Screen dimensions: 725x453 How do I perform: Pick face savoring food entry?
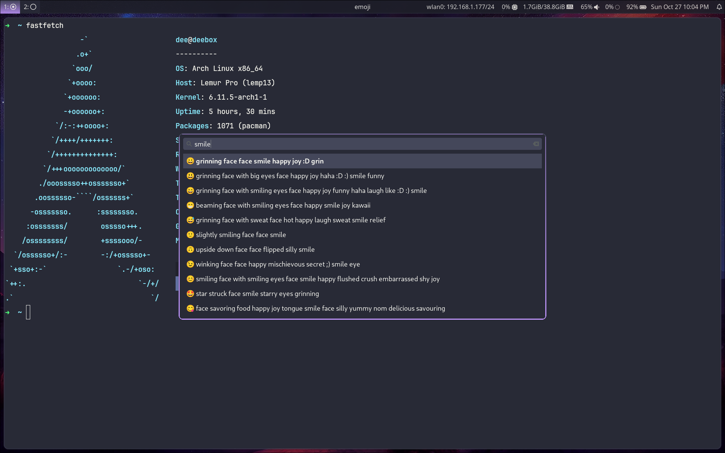point(320,308)
